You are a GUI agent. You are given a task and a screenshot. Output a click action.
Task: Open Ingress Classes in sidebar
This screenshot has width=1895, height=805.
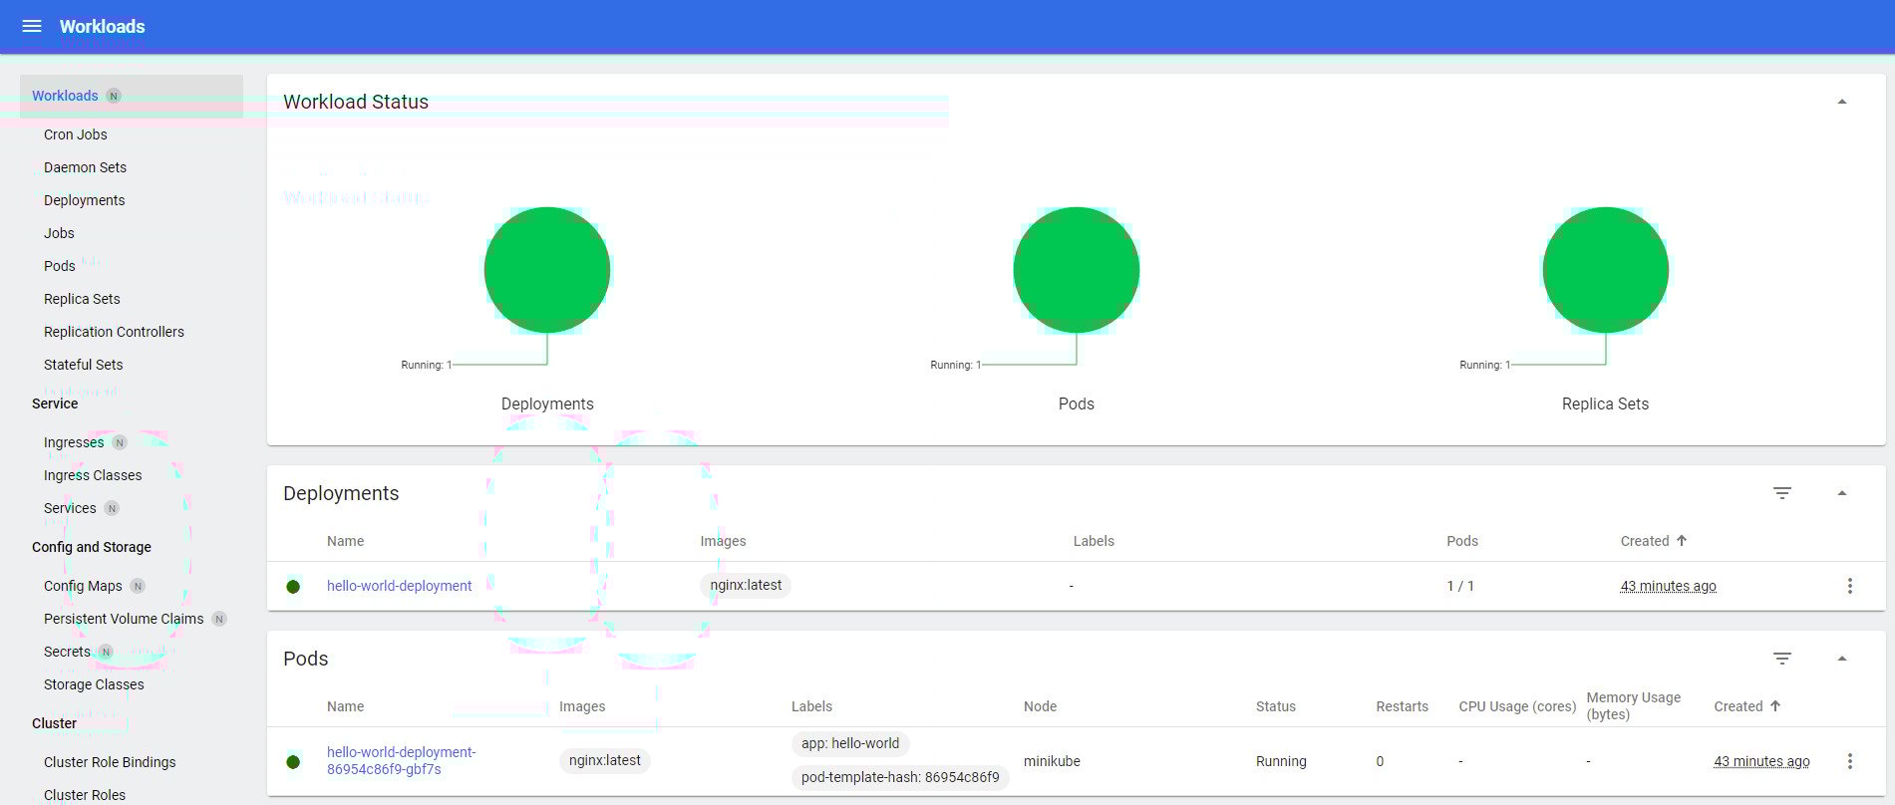click(x=93, y=475)
